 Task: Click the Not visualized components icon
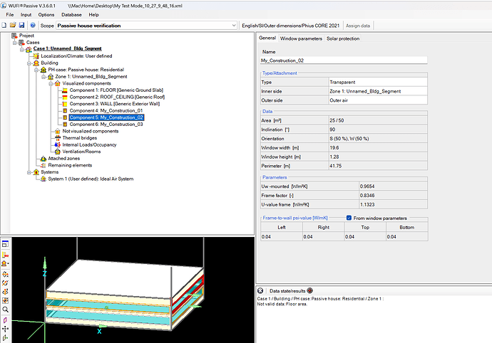pyautogui.click(x=58, y=131)
